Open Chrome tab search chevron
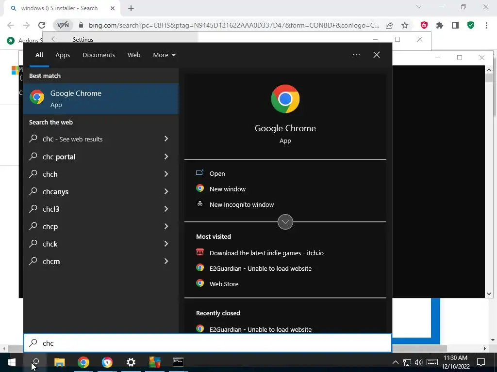This screenshot has height=372, width=497. click(x=419, y=7)
